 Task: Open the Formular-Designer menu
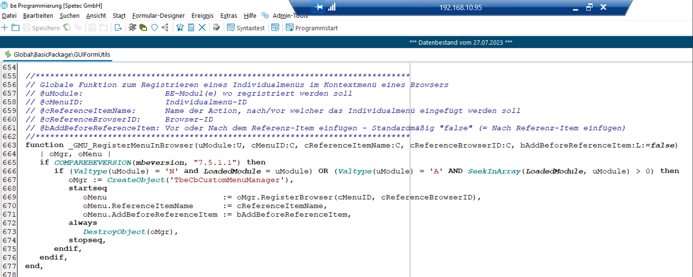tap(158, 16)
